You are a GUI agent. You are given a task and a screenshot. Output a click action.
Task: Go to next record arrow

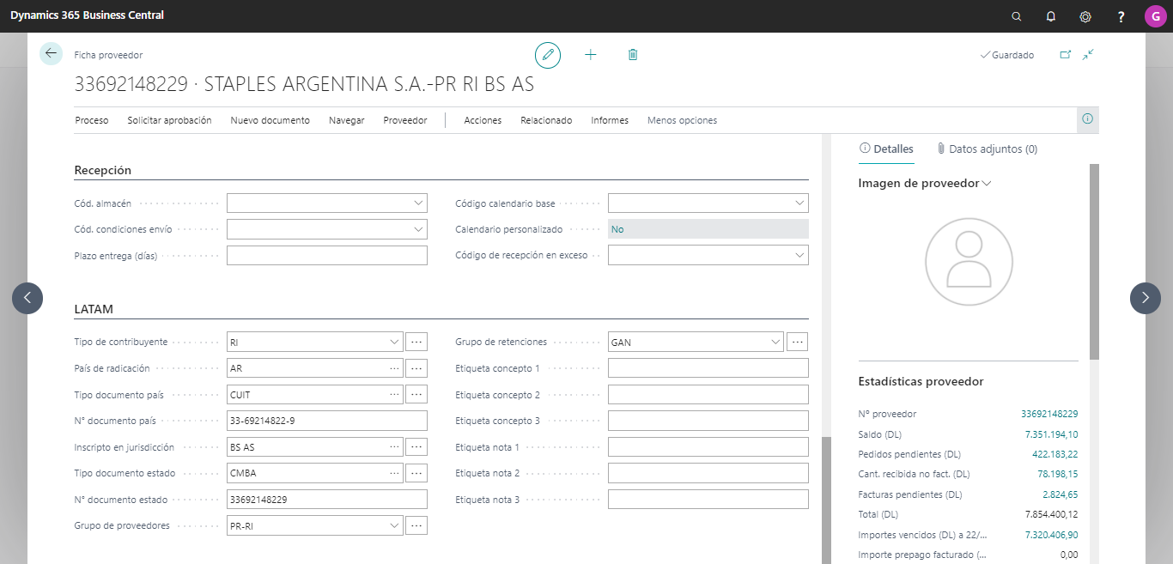[1146, 298]
